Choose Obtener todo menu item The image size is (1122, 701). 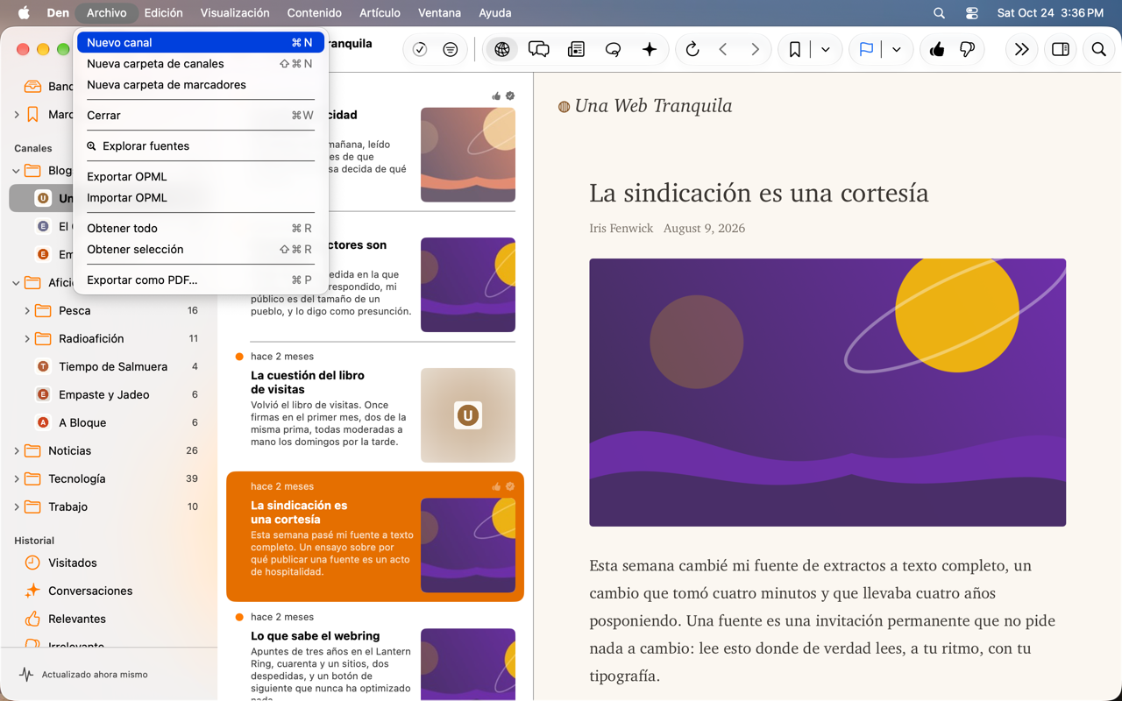pos(201,228)
